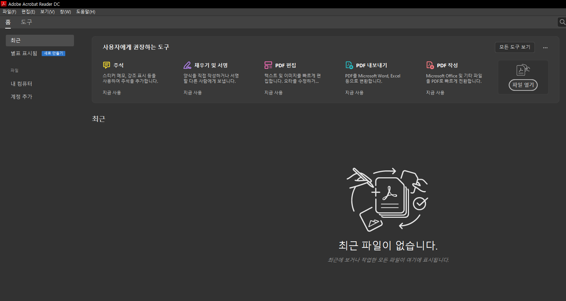Open the 도움말(H) menu
566x301 pixels.
86,12
